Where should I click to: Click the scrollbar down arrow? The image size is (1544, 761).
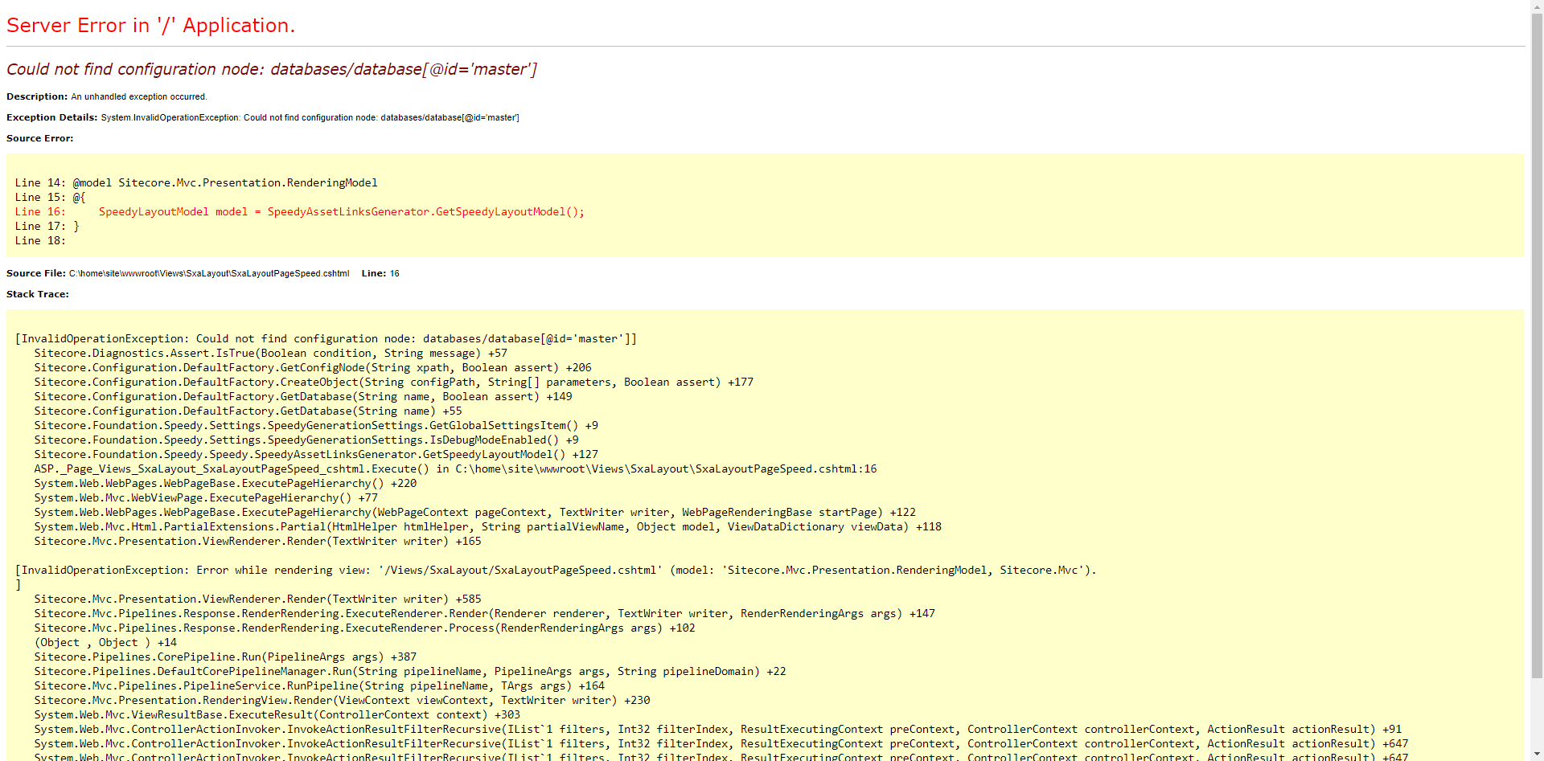click(x=1537, y=755)
